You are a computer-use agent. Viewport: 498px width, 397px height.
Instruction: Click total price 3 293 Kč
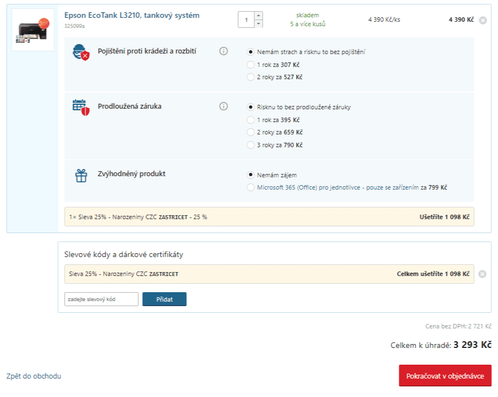[x=472, y=345]
